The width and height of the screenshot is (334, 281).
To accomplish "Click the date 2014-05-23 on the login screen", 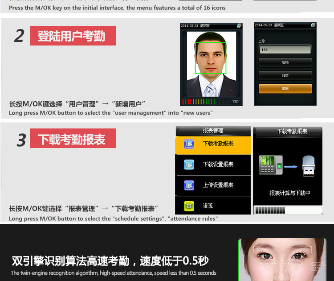I will [264, 25].
